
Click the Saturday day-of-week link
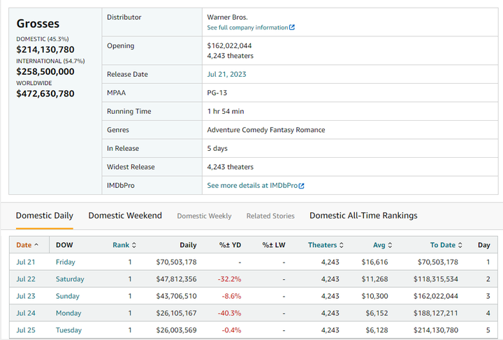pos(70,279)
